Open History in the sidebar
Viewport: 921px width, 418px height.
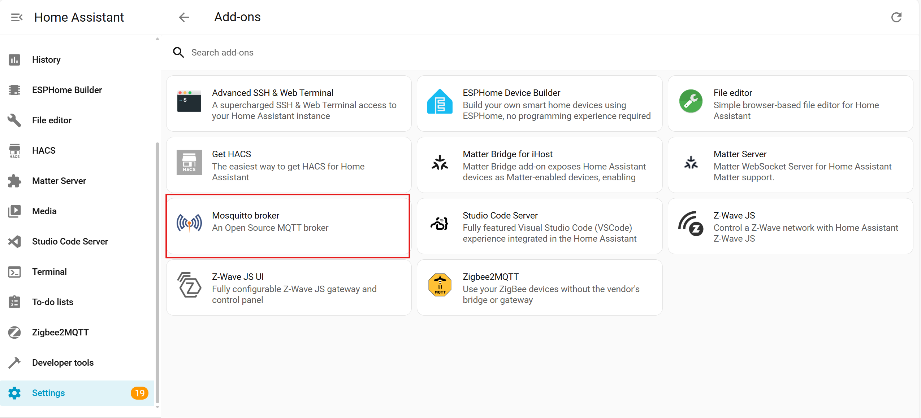pyautogui.click(x=46, y=60)
